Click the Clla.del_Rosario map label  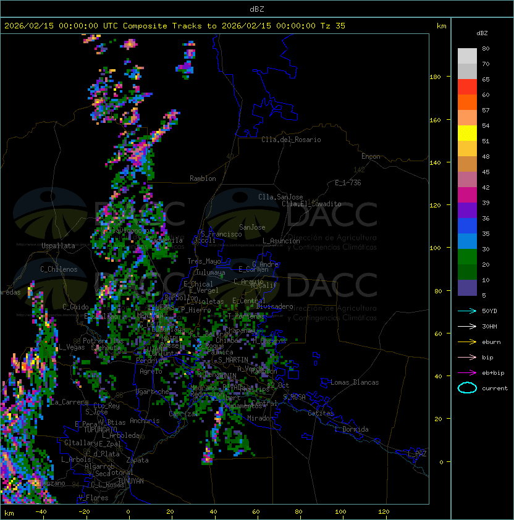pyautogui.click(x=291, y=140)
